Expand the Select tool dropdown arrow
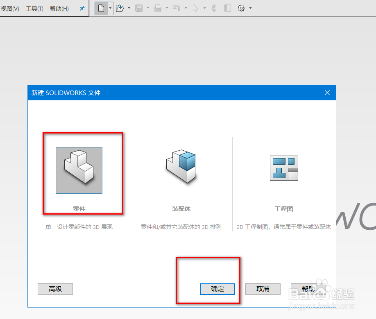 click(204, 8)
